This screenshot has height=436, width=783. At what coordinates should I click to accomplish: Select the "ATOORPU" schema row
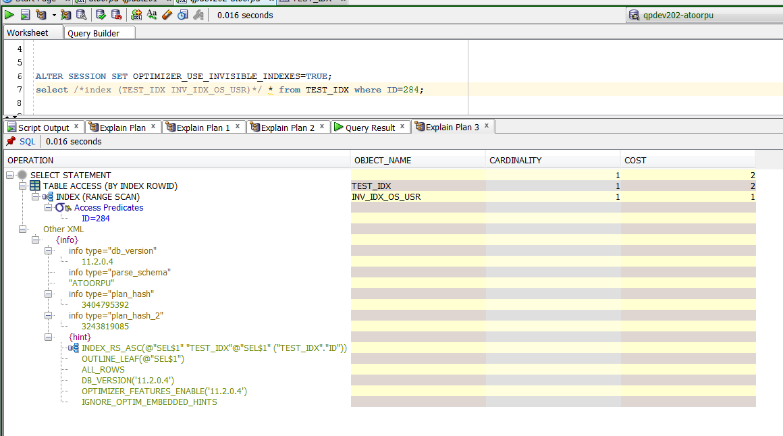pos(91,283)
